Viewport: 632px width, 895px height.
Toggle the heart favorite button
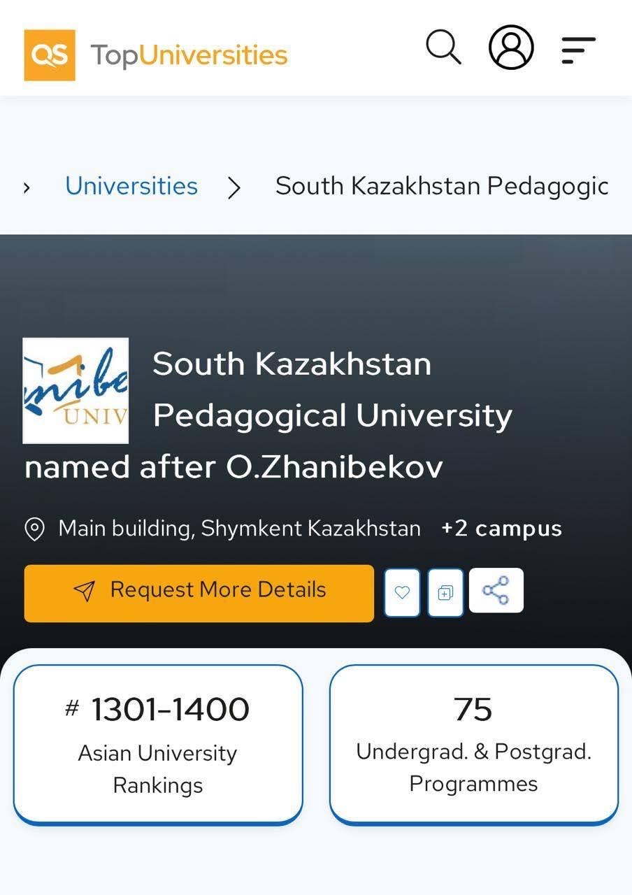click(402, 593)
